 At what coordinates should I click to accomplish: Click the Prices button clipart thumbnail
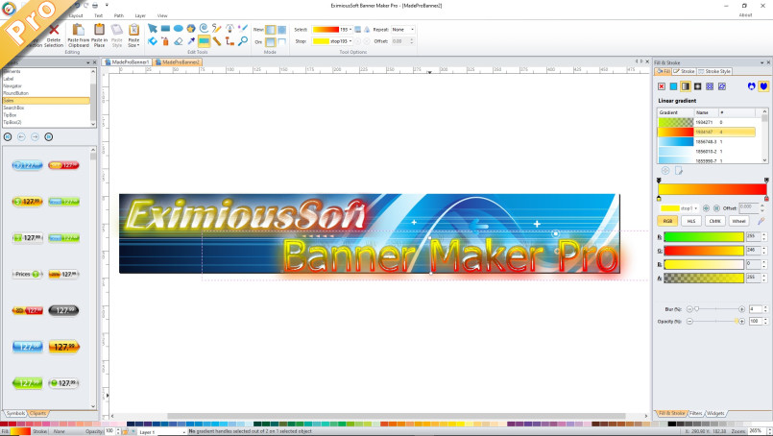pos(28,274)
